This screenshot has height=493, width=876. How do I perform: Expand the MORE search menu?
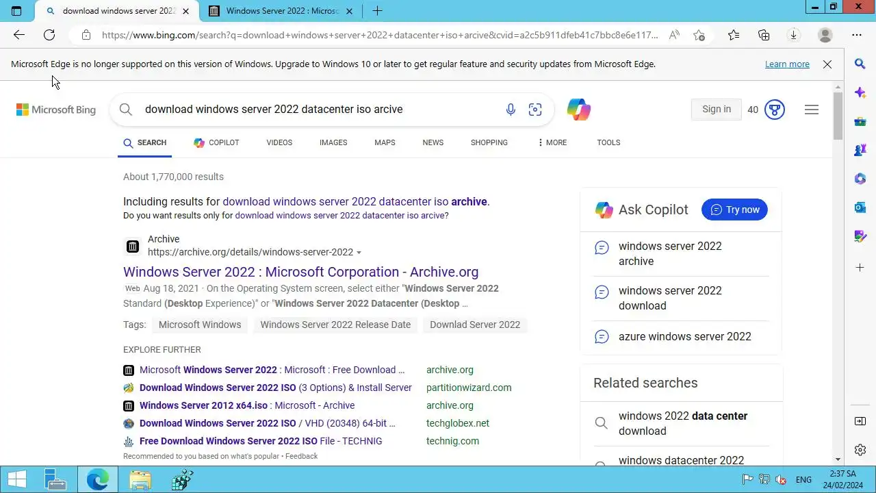[552, 142]
